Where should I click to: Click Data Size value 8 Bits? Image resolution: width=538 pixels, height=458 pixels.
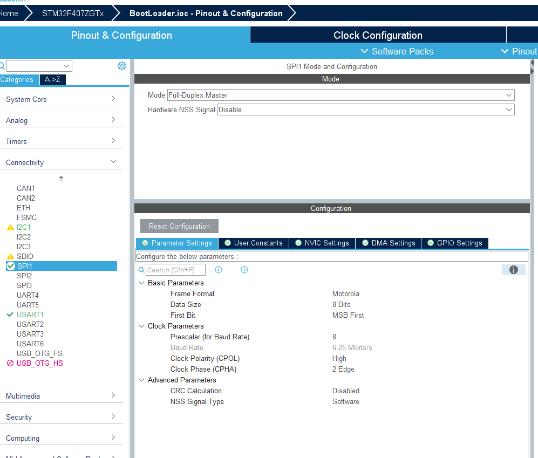[341, 305]
